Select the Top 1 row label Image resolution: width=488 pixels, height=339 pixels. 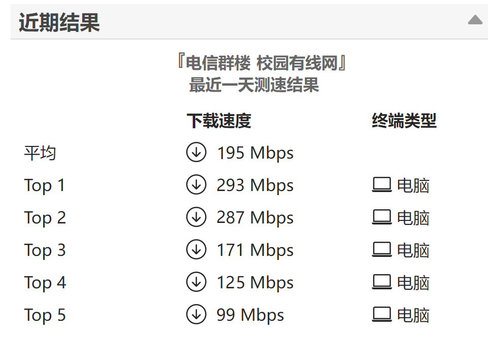pyautogui.click(x=45, y=185)
